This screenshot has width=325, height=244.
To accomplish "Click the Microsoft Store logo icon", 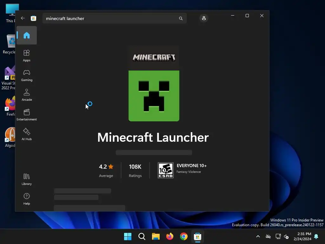I will point(33,18).
